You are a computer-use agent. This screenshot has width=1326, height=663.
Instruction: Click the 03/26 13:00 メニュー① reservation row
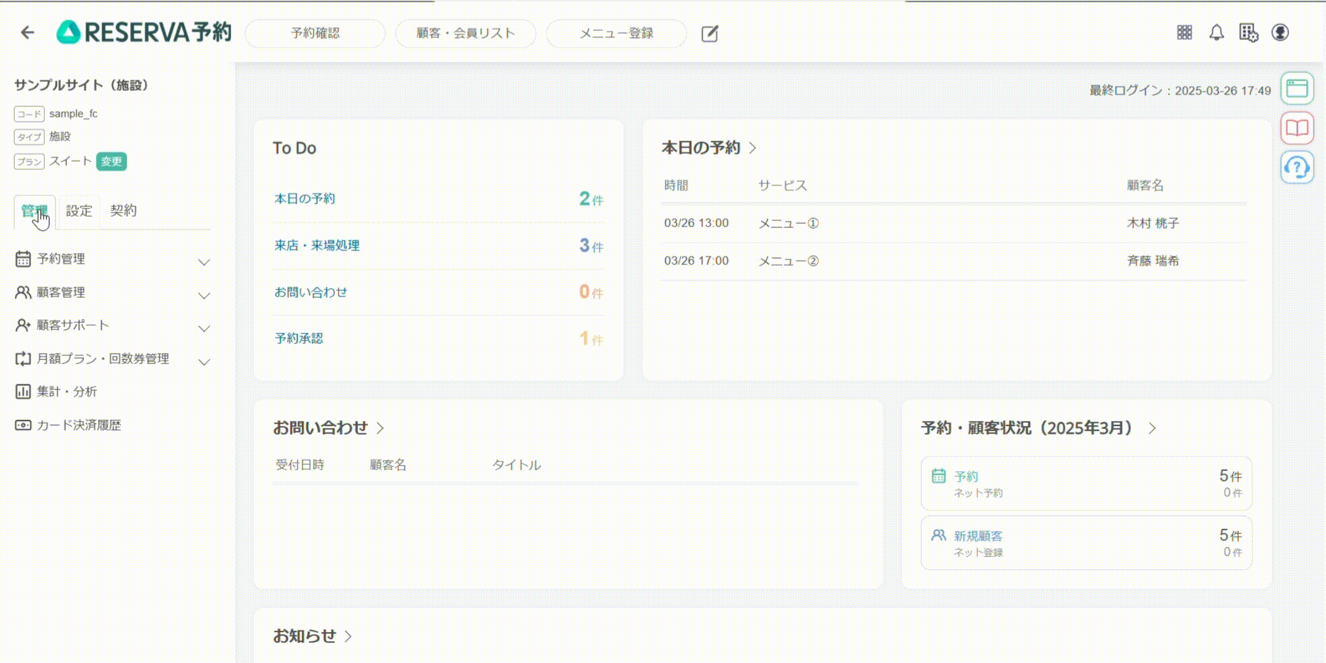pyautogui.click(x=954, y=223)
